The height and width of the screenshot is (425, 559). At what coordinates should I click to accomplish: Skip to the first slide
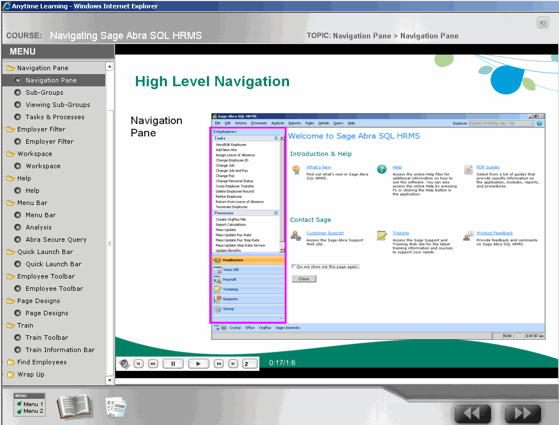139,364
